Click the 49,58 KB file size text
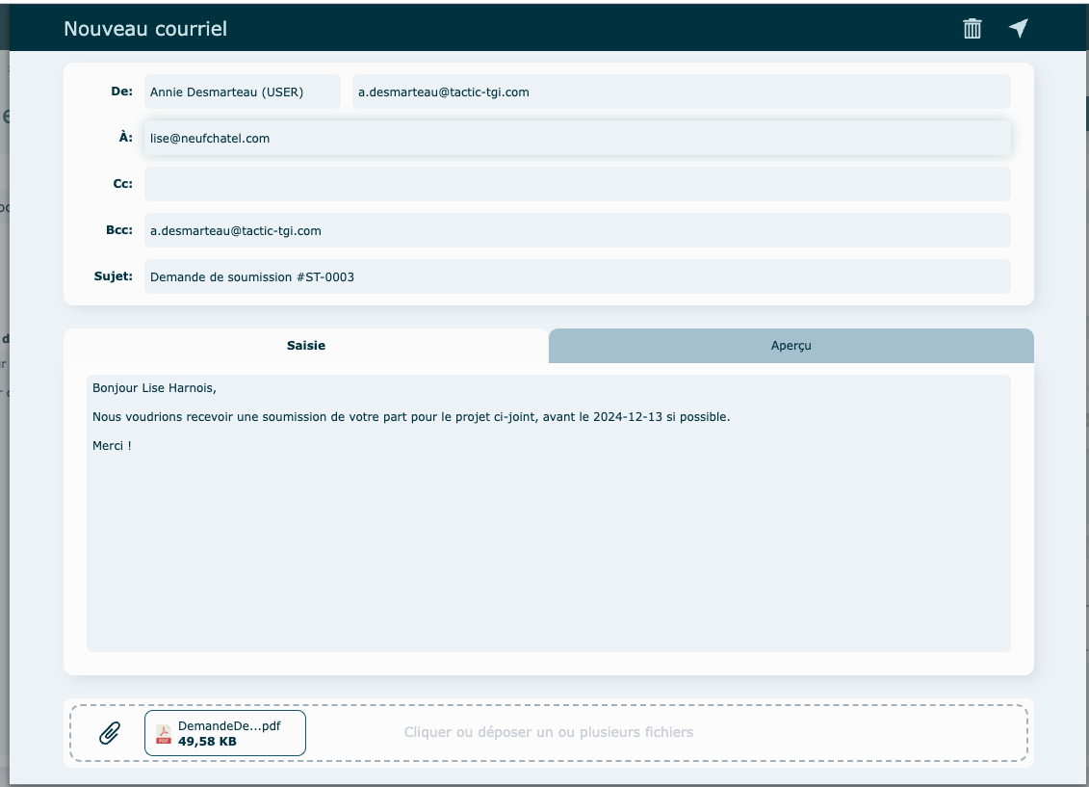Image resolution: width=1089 pixels, height=787 pixels. point(207,742)
